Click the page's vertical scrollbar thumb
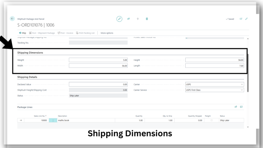Image resolution: width=263 pixels, height=148 pixels. [x=248, y=73]
